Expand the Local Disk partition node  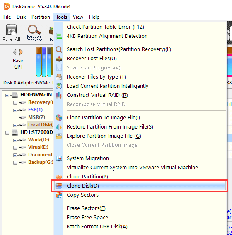click(x=15, y=125)
